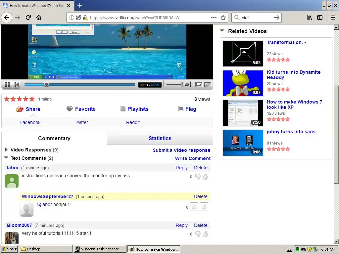Open WindowsSeptember27's profile link
The image size is (339, 254).
point(48,196)
